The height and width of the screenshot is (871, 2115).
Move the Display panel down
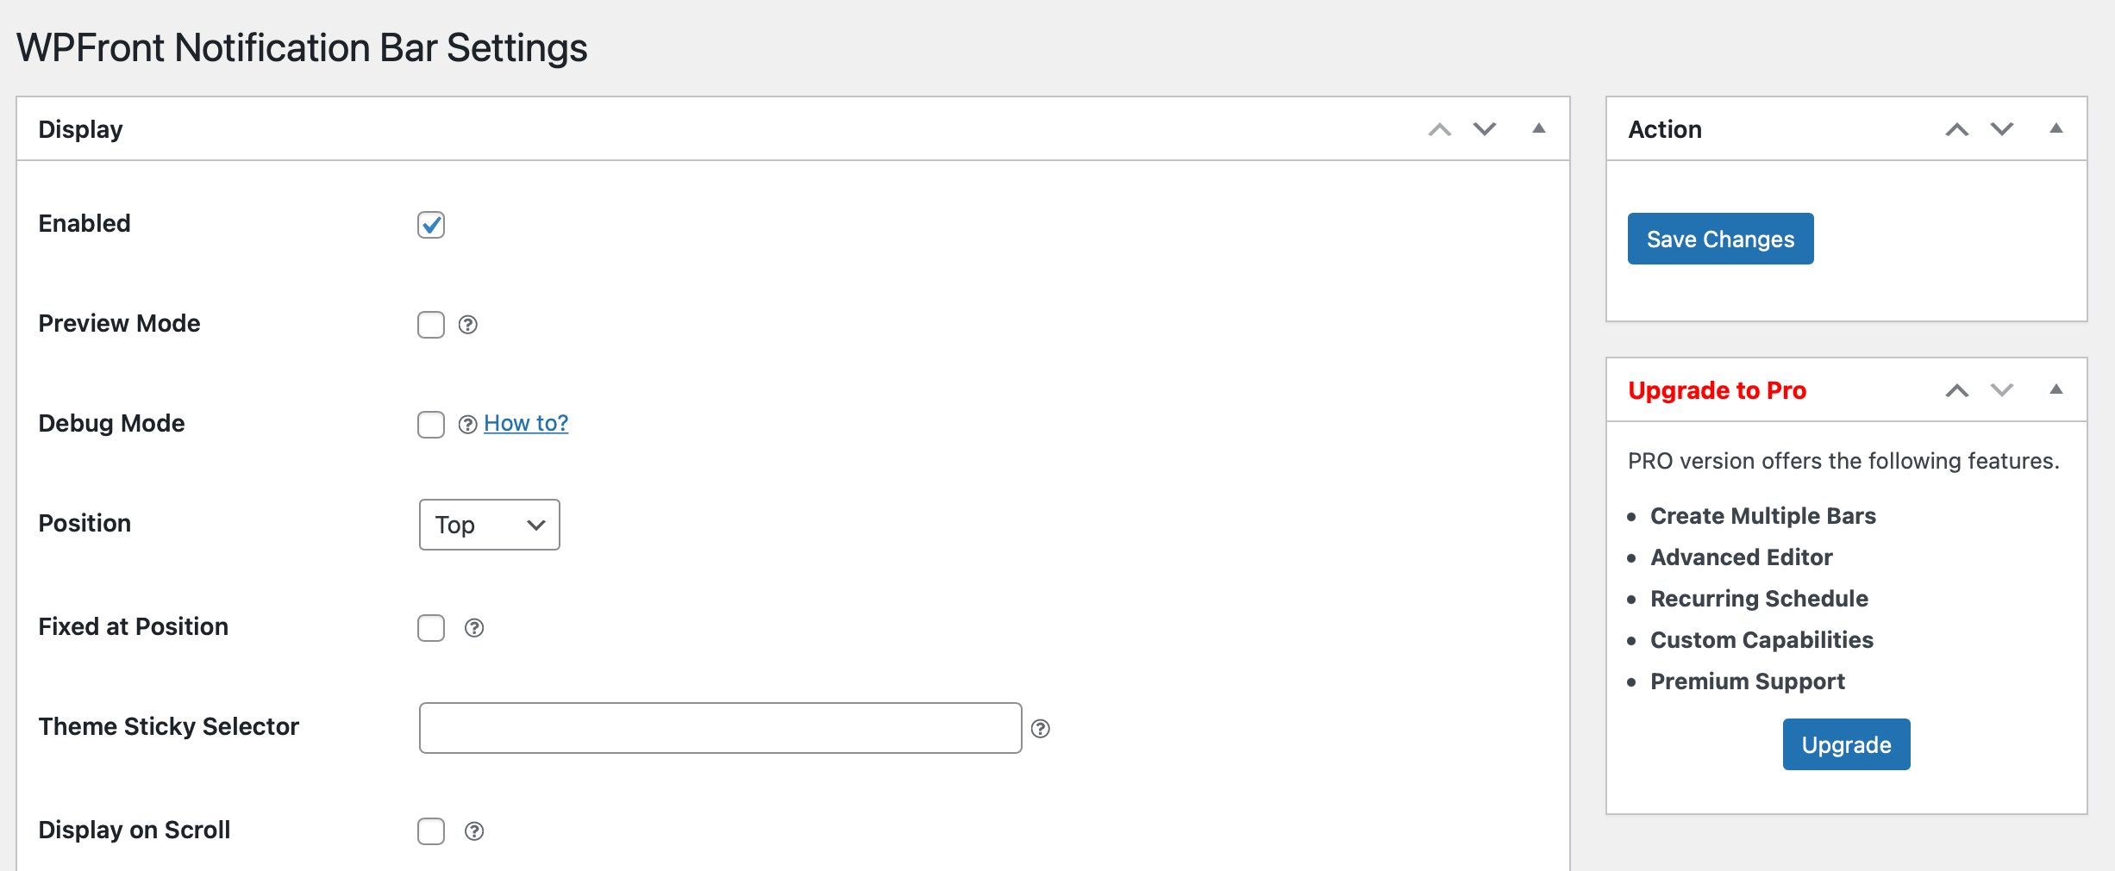pyautogui.click(x=1484, y=129)
